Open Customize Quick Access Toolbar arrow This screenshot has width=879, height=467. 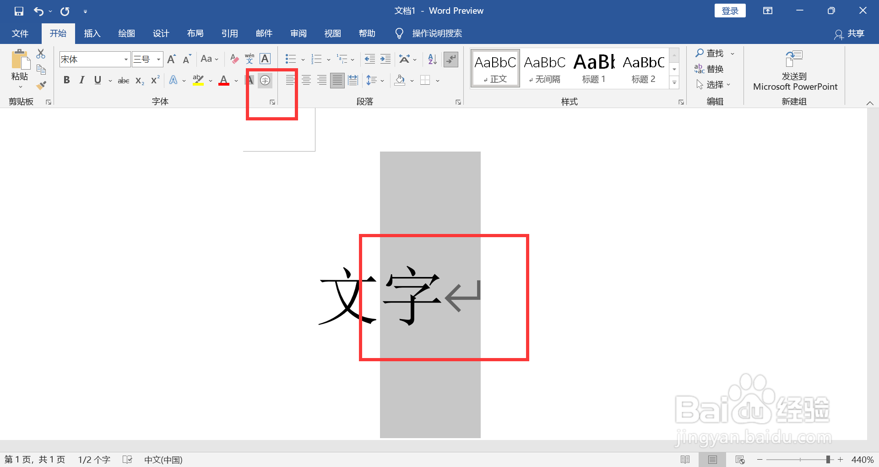point(85,11)
